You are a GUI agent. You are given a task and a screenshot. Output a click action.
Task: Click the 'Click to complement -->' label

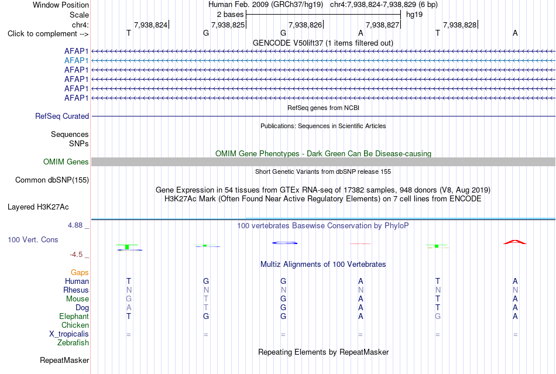coord(48,34)
